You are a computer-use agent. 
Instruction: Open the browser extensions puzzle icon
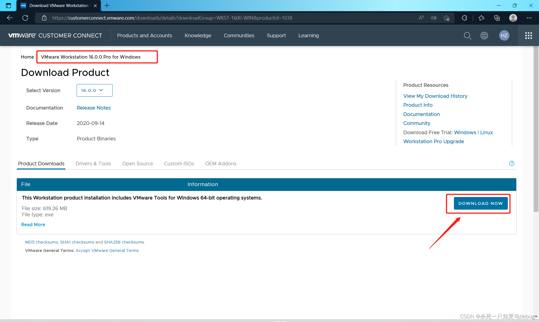click(x=464, y=18)
